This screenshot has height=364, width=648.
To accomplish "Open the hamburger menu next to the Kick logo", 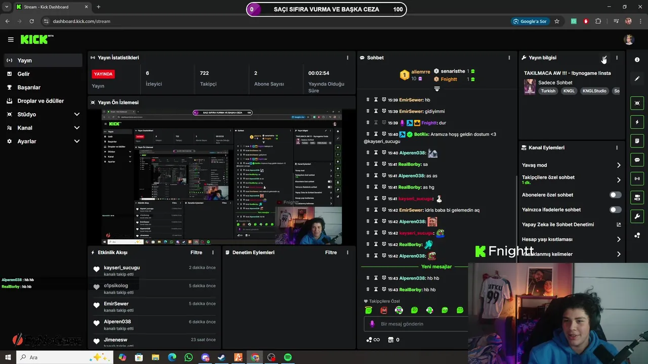I will tap(11, 39).
